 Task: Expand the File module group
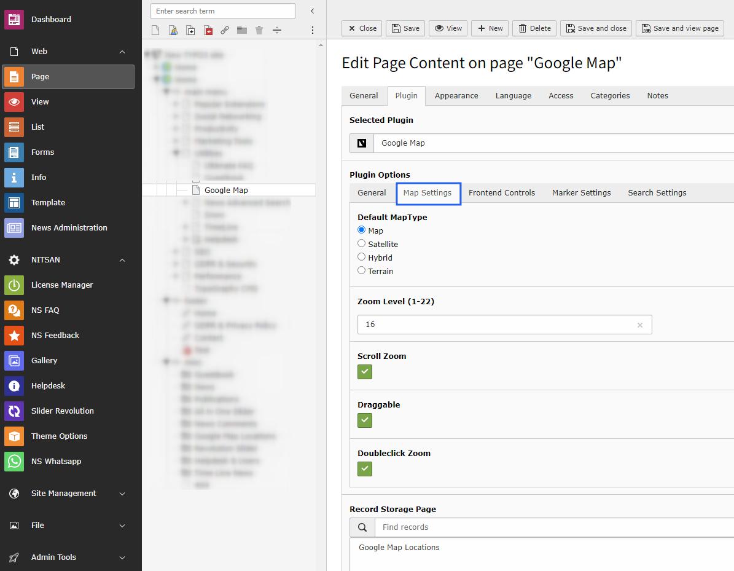coord(122,526)
